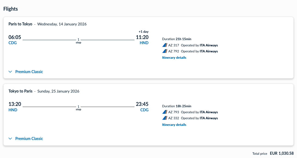
Task: Click the HND arrival airport code at 11:20
Action: coord(144,43)
